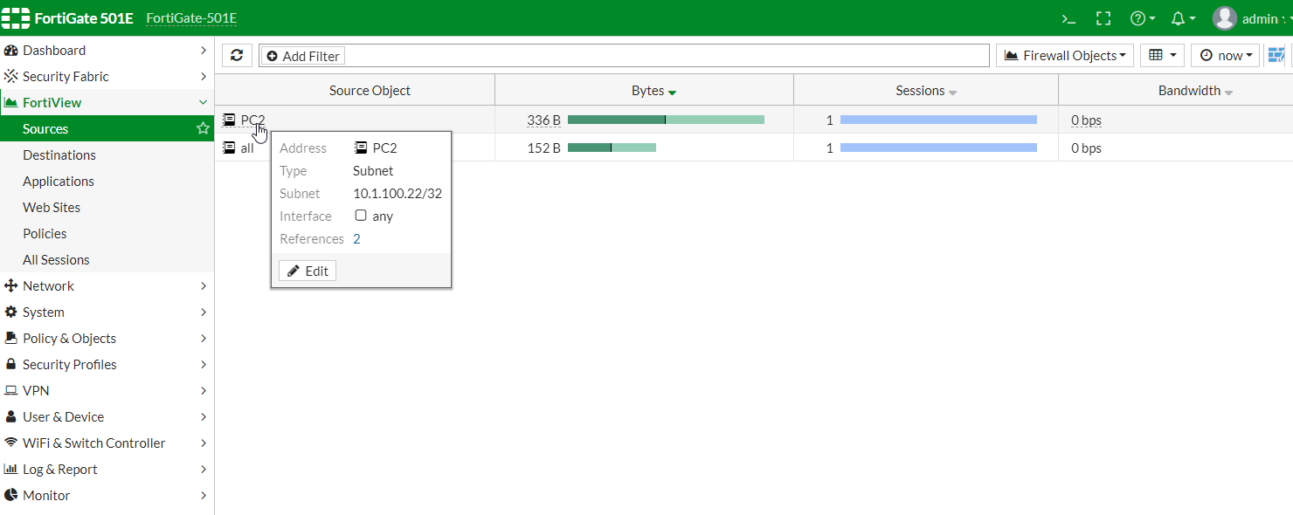Viewport: 1293px width, 515px height.
Task: Click the Dashboard gauge icon
Action: point(11,51)
